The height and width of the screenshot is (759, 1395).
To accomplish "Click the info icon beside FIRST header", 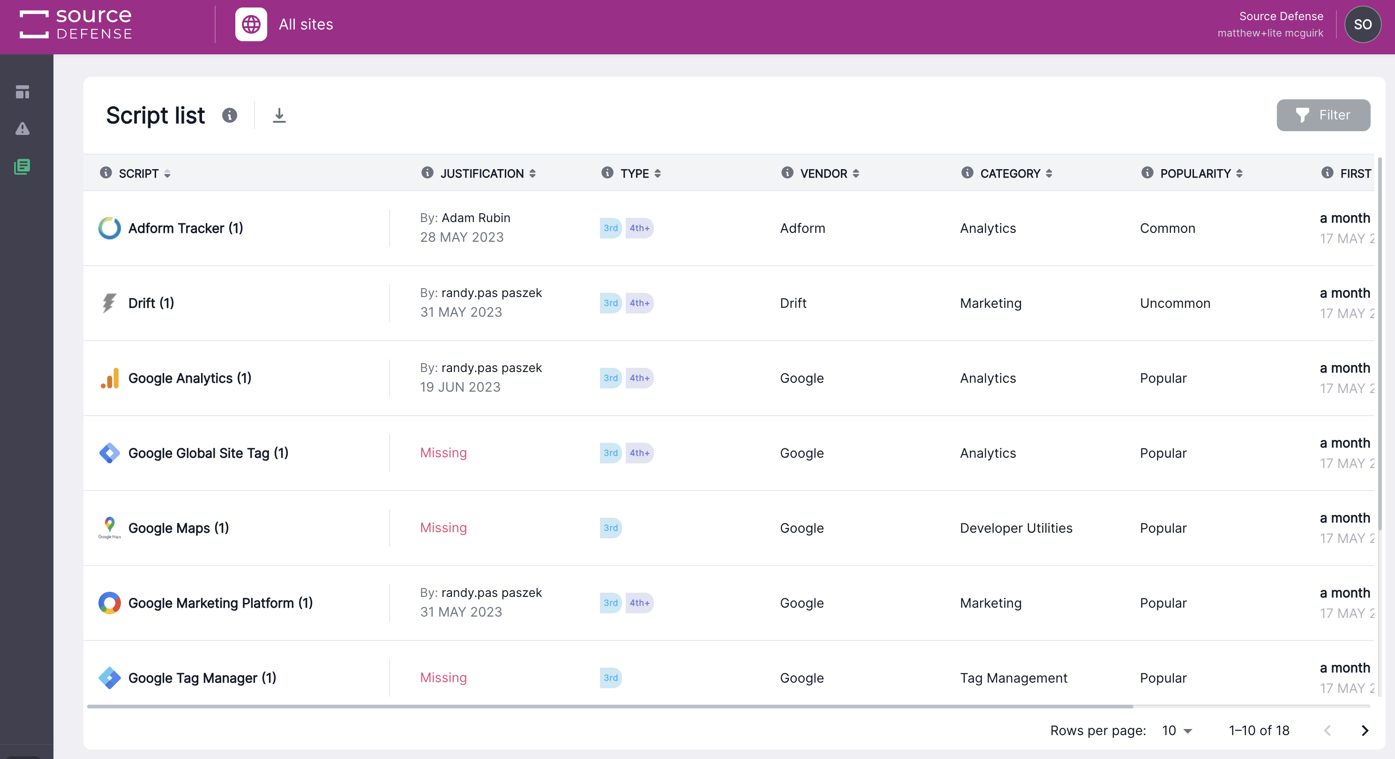I will [x=1327, y=173].
